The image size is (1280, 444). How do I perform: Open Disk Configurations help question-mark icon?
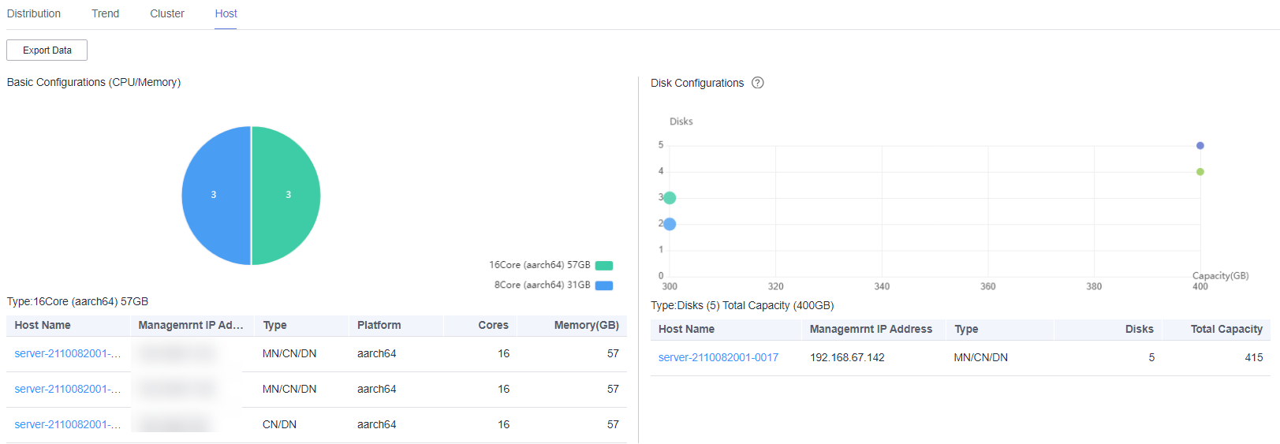pos(758,83)
